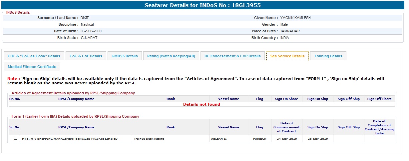Click the Given Name value YAGNIK KAMLESH
This screenshot has width=409, height=161.
(295, 18)
